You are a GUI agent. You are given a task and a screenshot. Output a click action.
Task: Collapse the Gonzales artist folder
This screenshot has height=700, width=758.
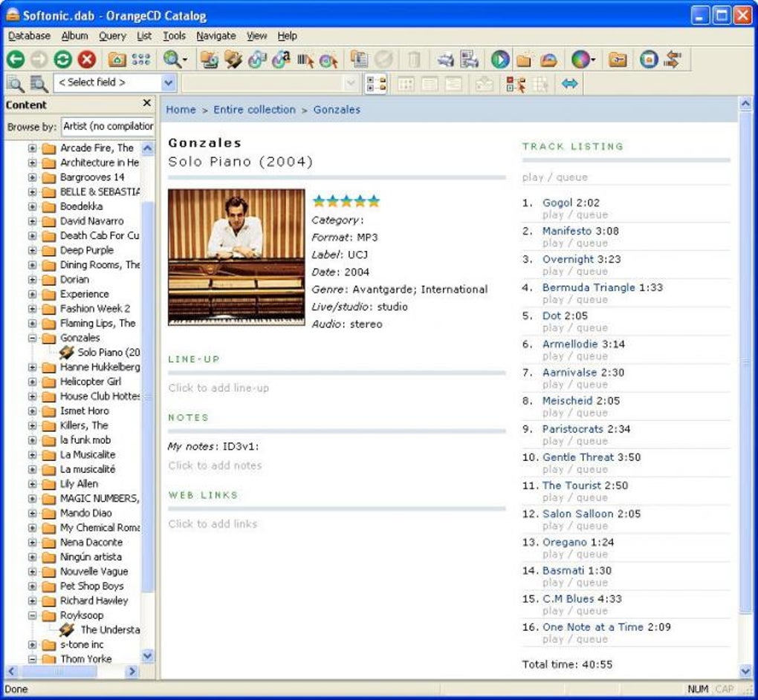click(x=33, y=338)
